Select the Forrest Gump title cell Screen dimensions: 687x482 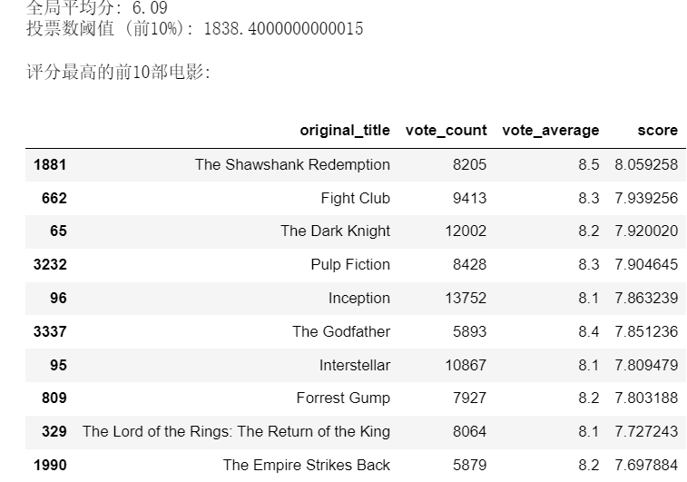(342, 398)
